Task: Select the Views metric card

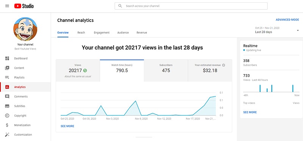Action: tap(78, 71)
